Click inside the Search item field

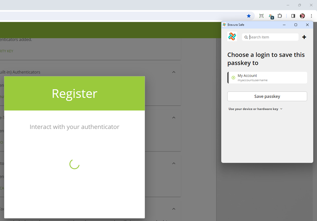coord(270,37)
